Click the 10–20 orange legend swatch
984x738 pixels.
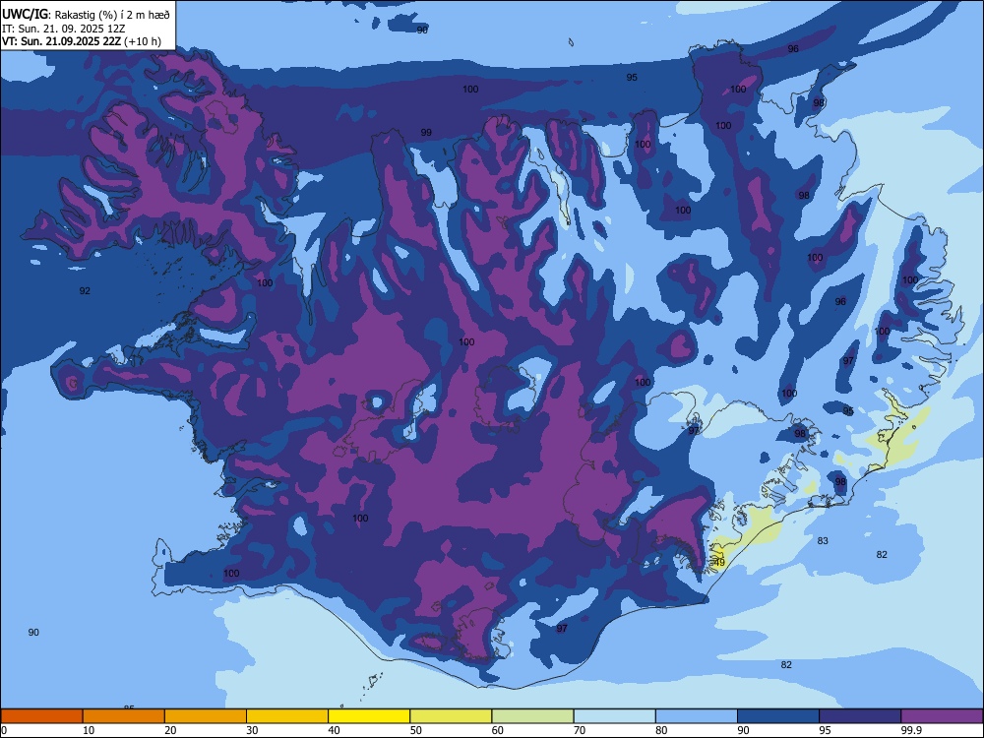124,716
